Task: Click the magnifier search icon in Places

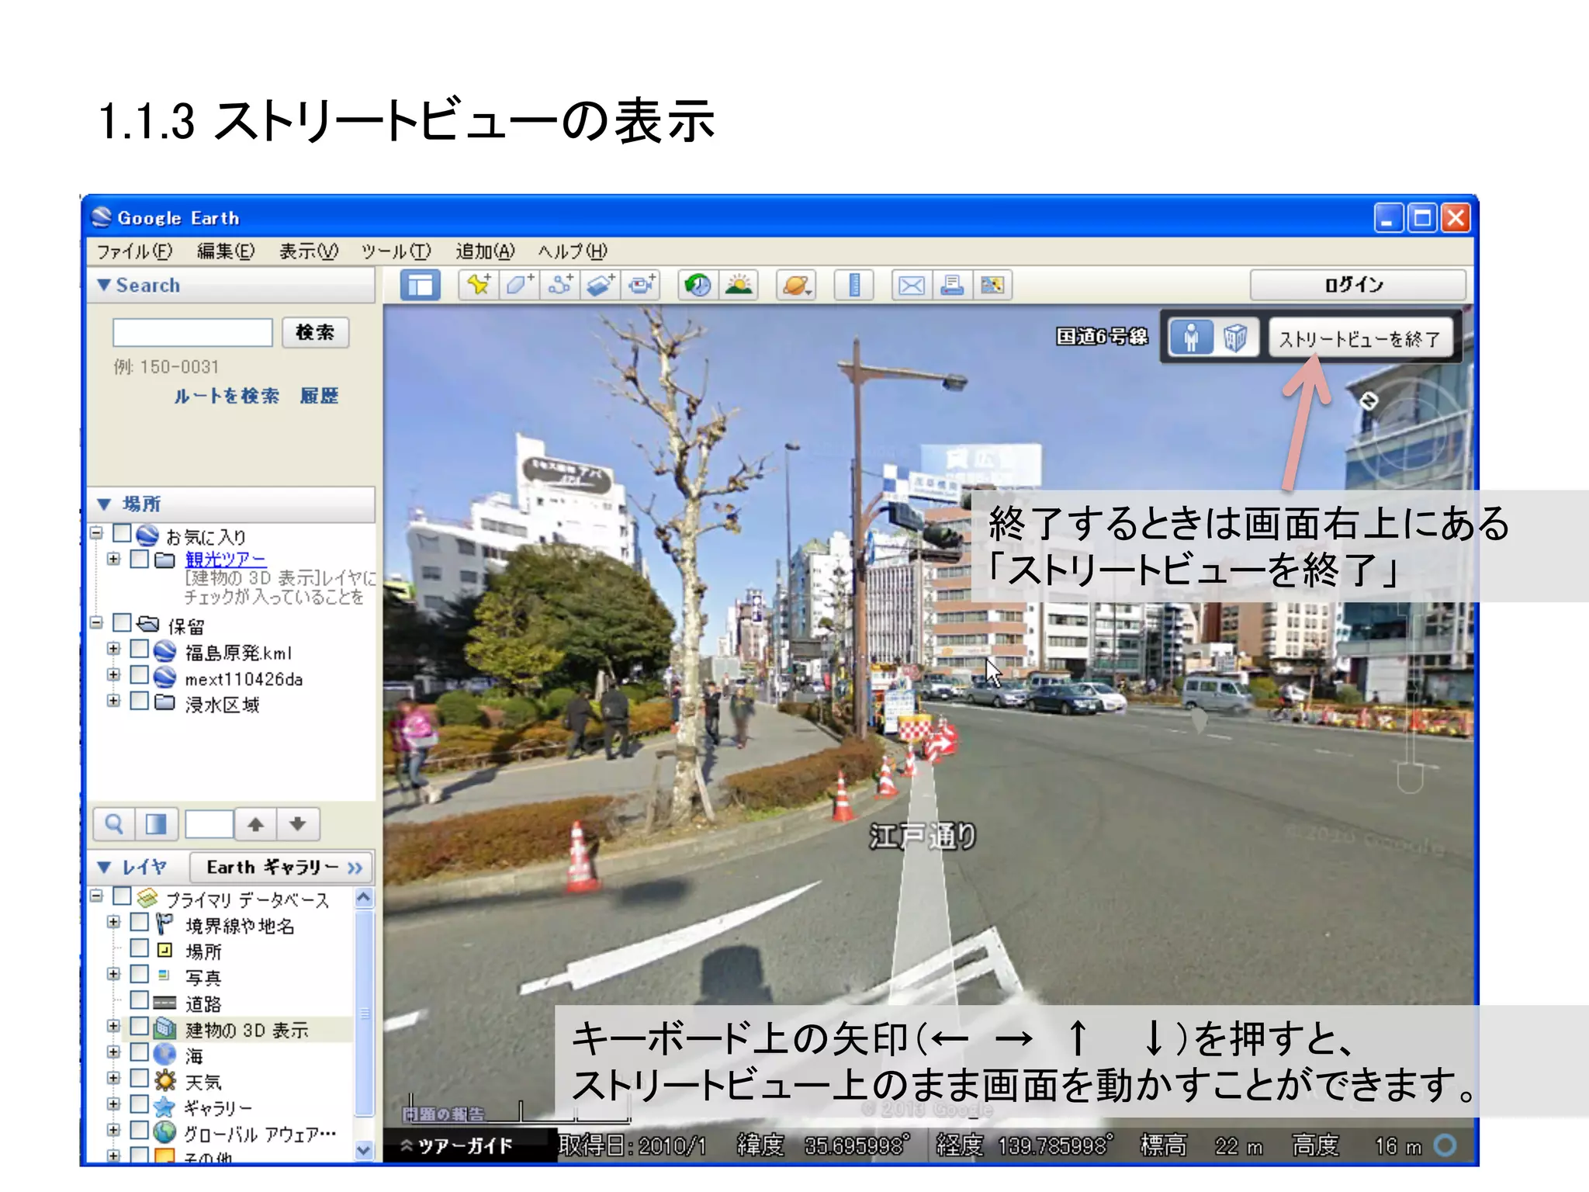Action: 114,824
